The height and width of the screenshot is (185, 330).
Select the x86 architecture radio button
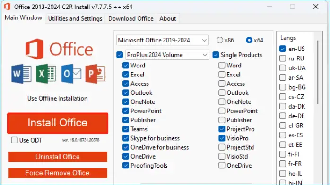(x=219, y=40)
